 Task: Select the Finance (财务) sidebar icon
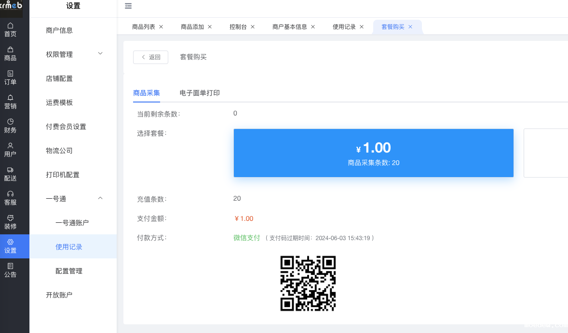[x=10, y=122]
